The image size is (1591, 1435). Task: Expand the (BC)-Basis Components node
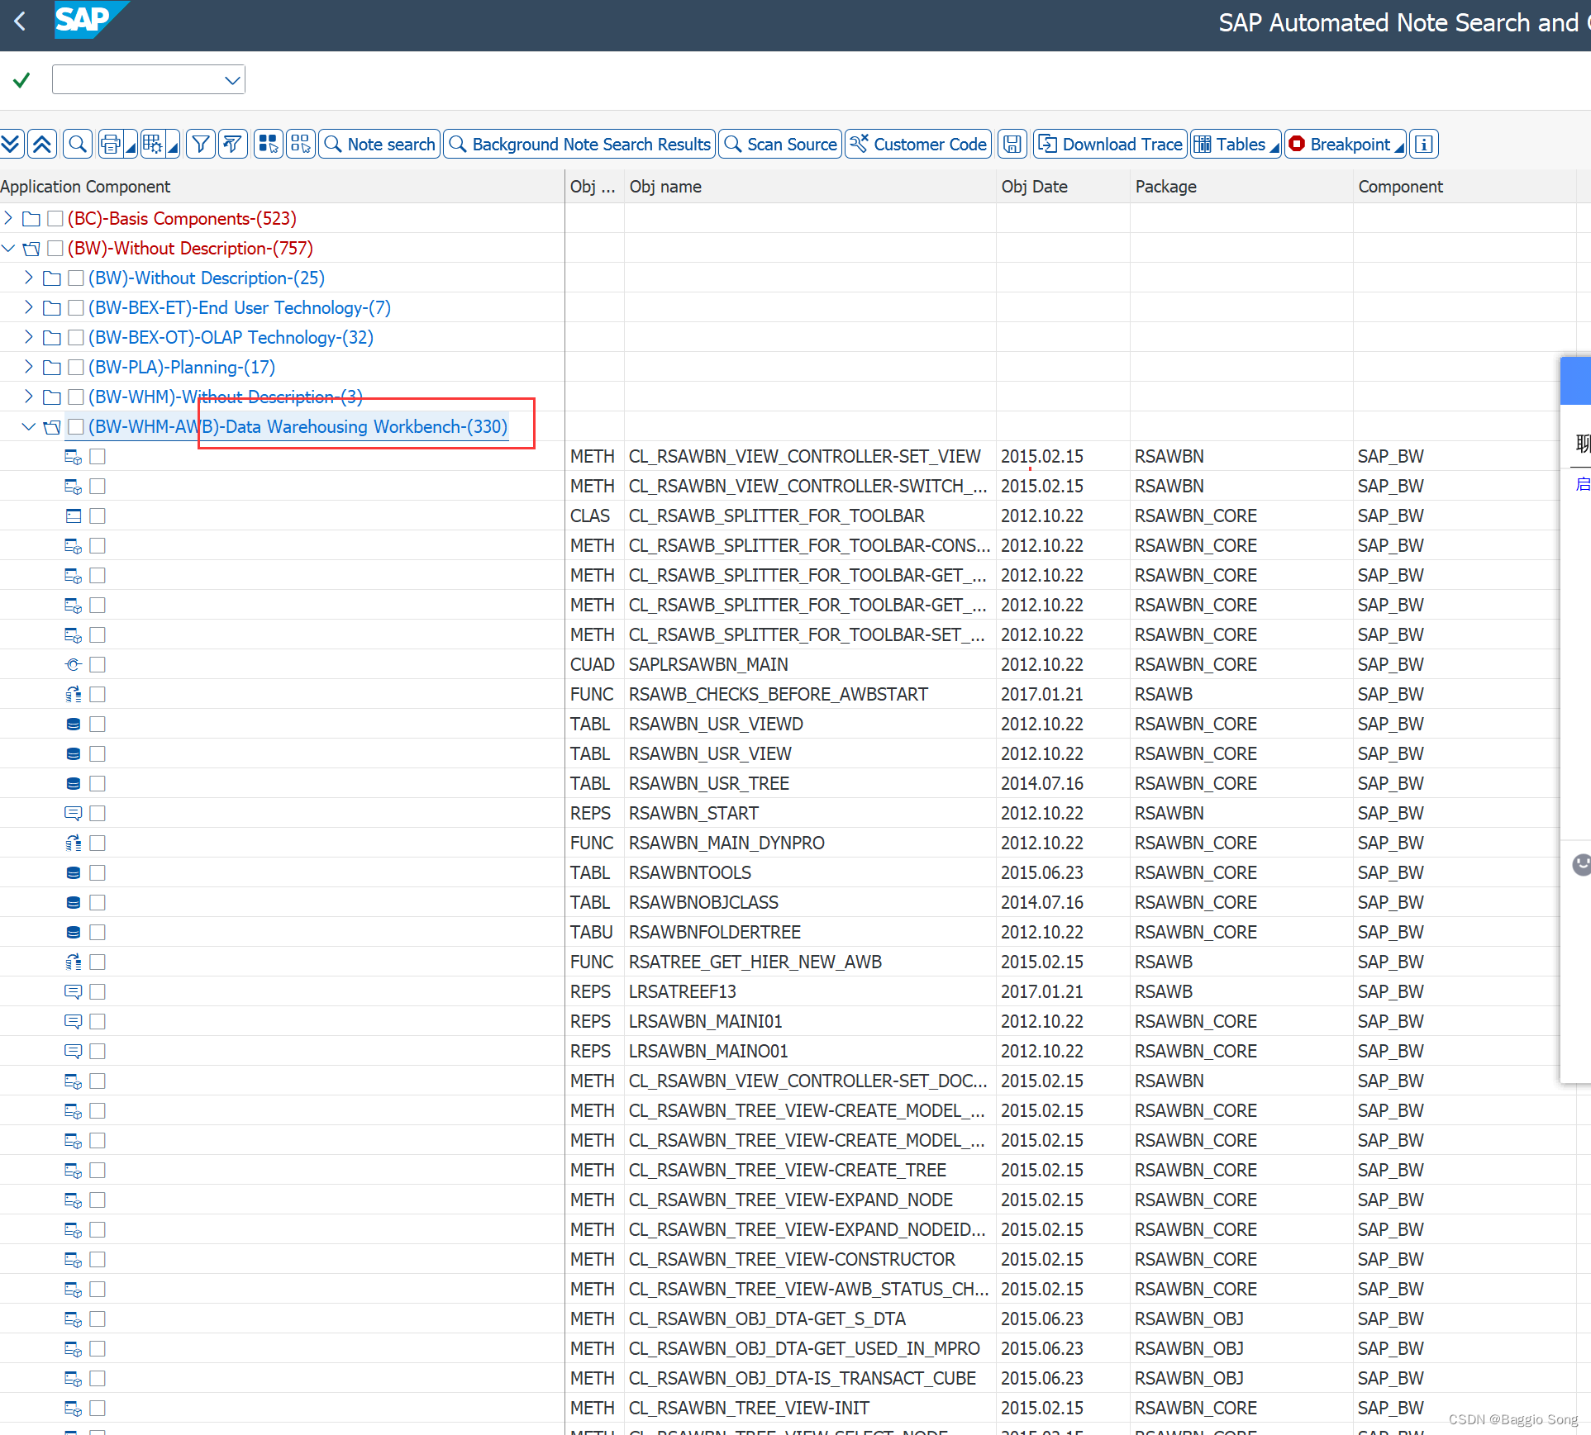click(8, 218)
